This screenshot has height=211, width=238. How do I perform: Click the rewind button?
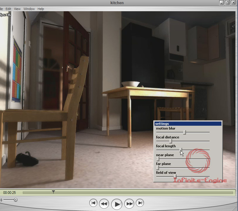(x=104, y=203)
